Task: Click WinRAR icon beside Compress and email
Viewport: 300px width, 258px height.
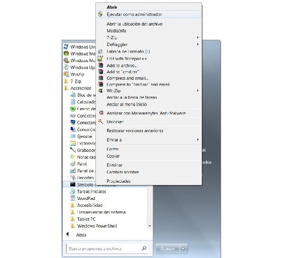Action: (100, 78)
